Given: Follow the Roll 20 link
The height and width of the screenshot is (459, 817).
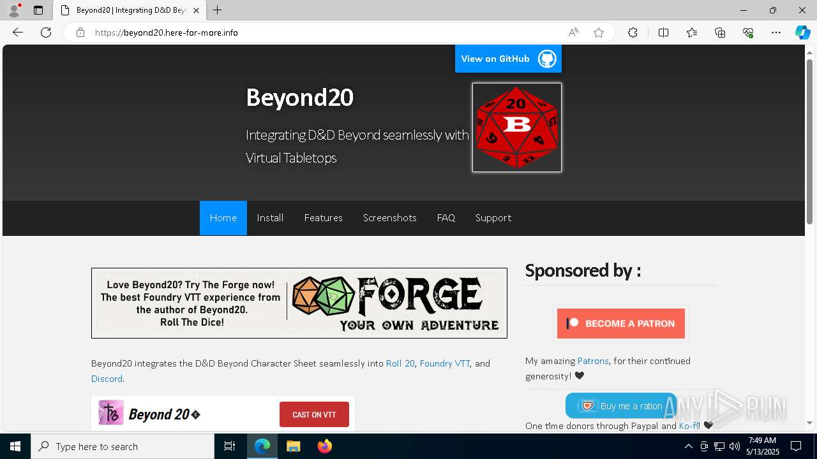Looking at the screenshot, I should click(400, 363).
